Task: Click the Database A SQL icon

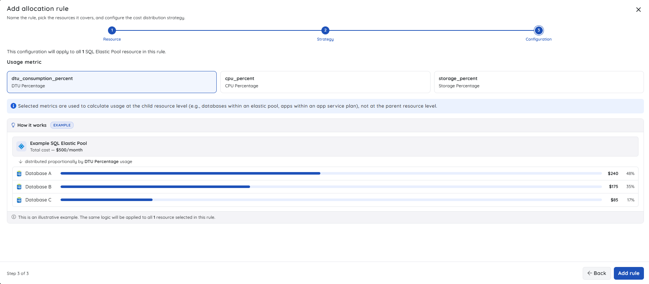Action: click(19, 174)
